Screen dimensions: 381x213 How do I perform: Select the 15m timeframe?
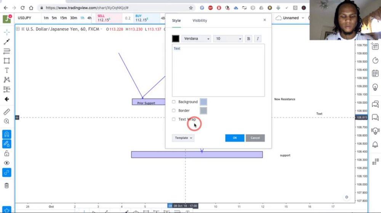pyautogui.click(x=63, y=18)
